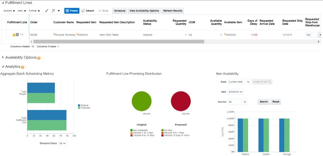Open the Actions menu
This screenshot has width=323, height=156.
(9, 11)
